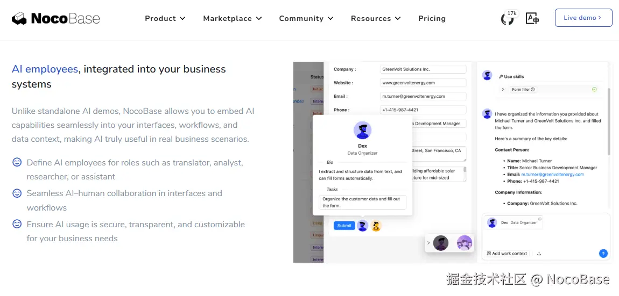Click the Add work context button
The image size is (619, 296).
(x=507, y=254)
